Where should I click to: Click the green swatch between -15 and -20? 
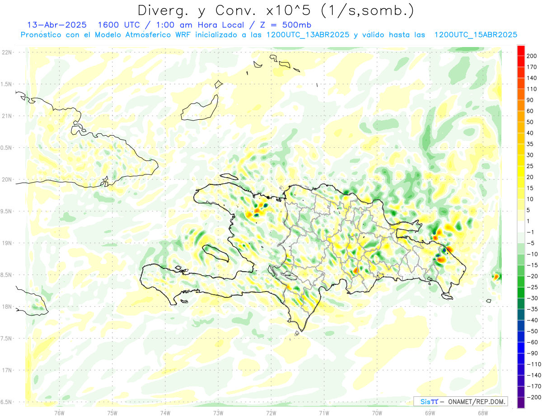[521, 271]
